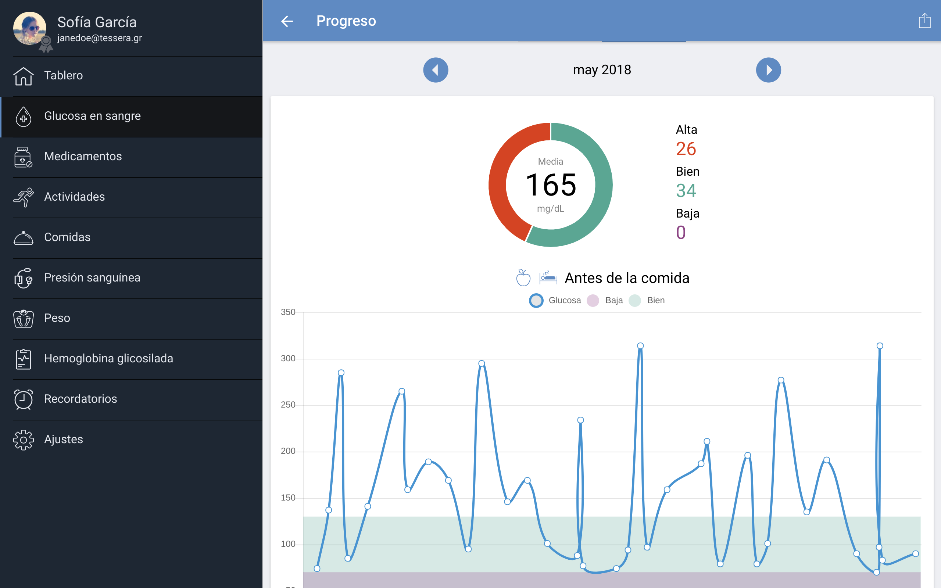Viewport: 941px width, 588px height.
Task: Open Medicamentos via the pill bottle icon
Action: pyautogui.click(x=23, y=157)
